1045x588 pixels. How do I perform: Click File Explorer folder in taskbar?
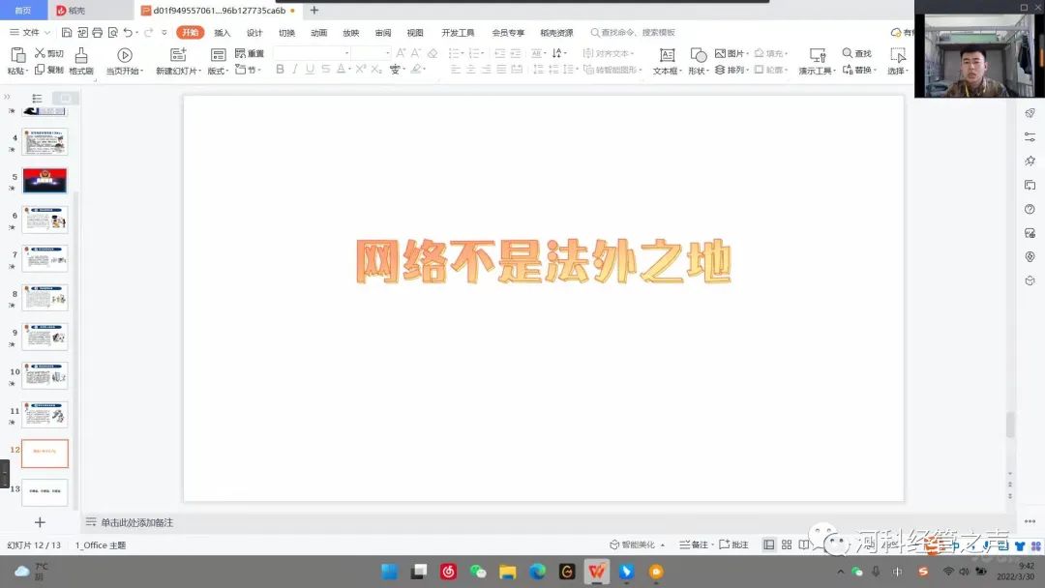(x=508, y=572)
